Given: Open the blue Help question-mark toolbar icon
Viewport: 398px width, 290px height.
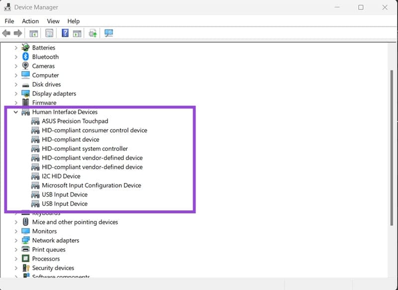Looking at the screenshot, I should coord(65,33).
